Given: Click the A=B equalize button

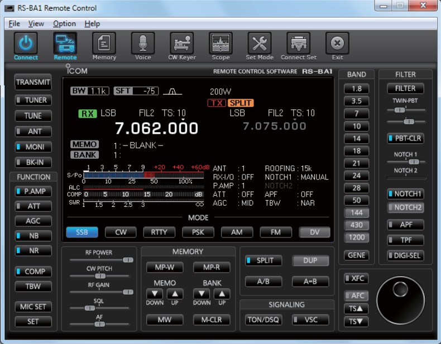Looking at the screenshot, I should (x=310, y=282).
